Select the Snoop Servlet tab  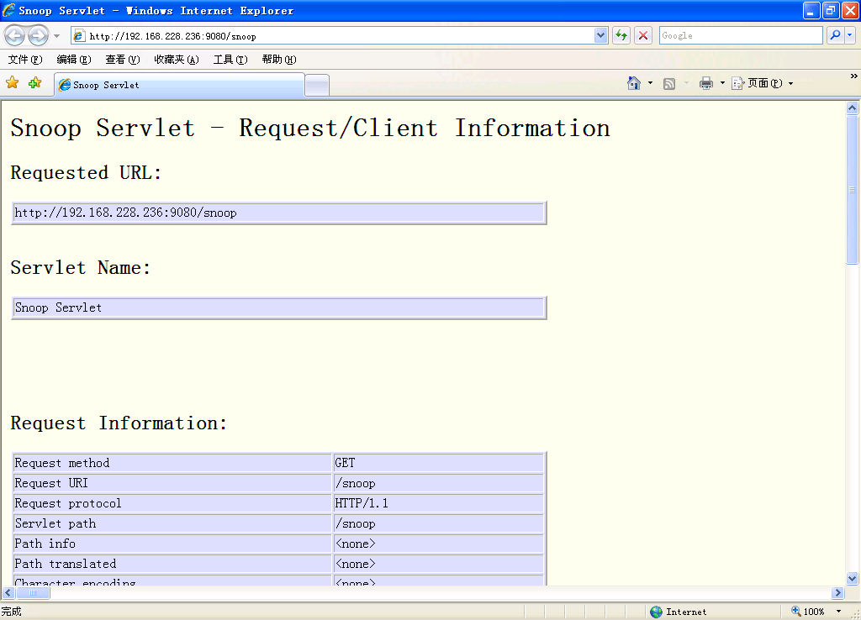click(178, 85)
